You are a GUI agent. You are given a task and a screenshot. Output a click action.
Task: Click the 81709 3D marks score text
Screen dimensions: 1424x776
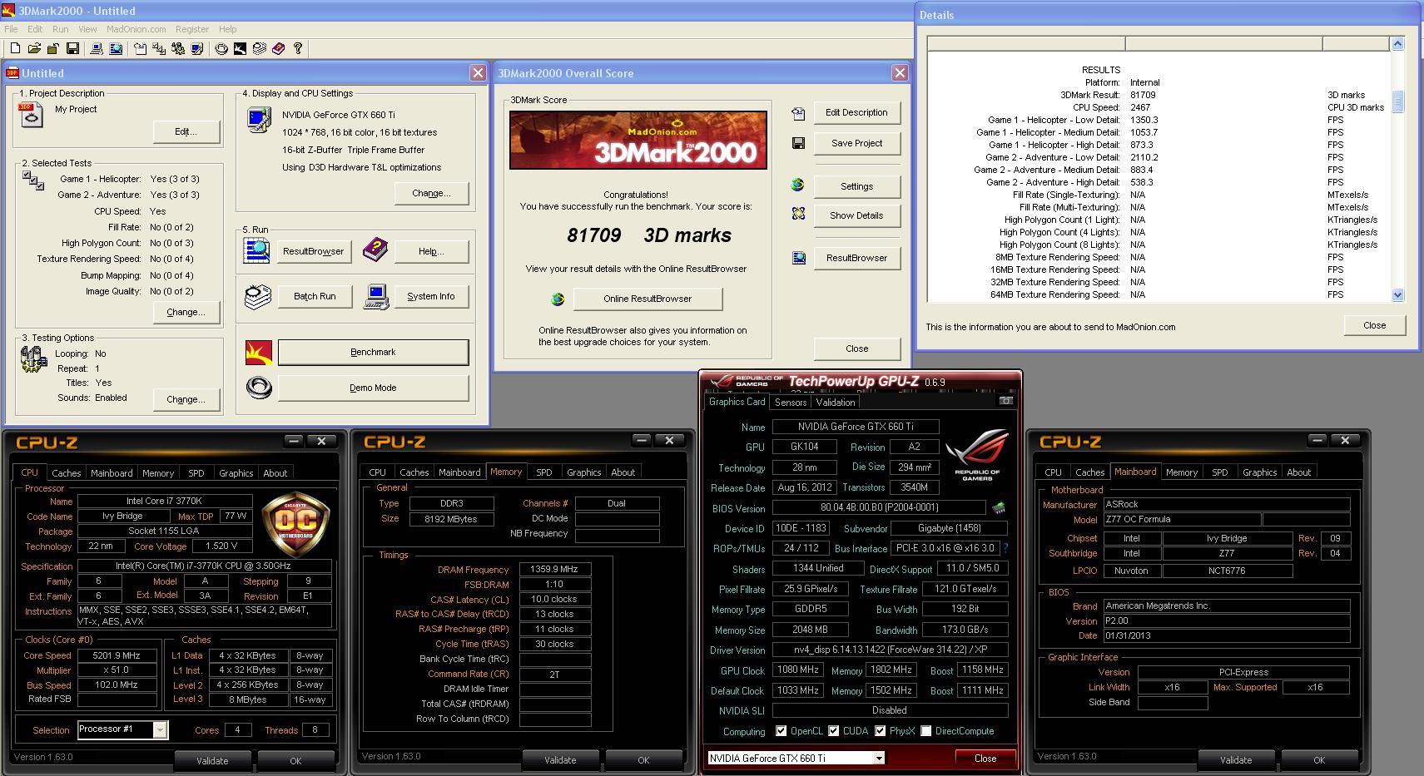pyautogui.click(x=649, y=235)
